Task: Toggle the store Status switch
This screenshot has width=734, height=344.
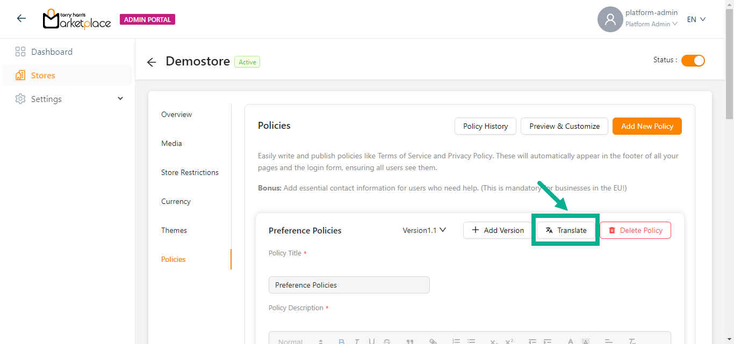Action: [693, 61]
